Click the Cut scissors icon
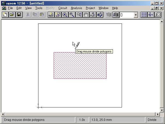The width and height of the screenshot is (165, 124). click(28, 15)
